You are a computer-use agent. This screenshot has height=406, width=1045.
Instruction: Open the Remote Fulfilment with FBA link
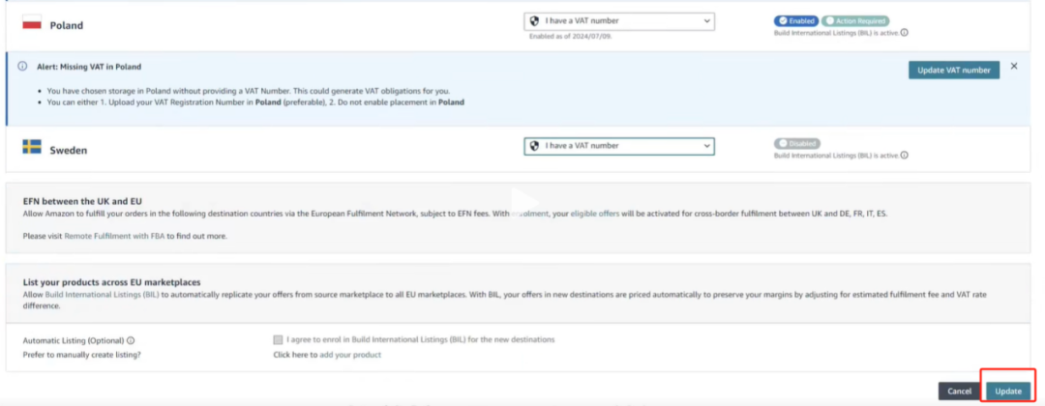pyautogui.click(x=114, y=236)
